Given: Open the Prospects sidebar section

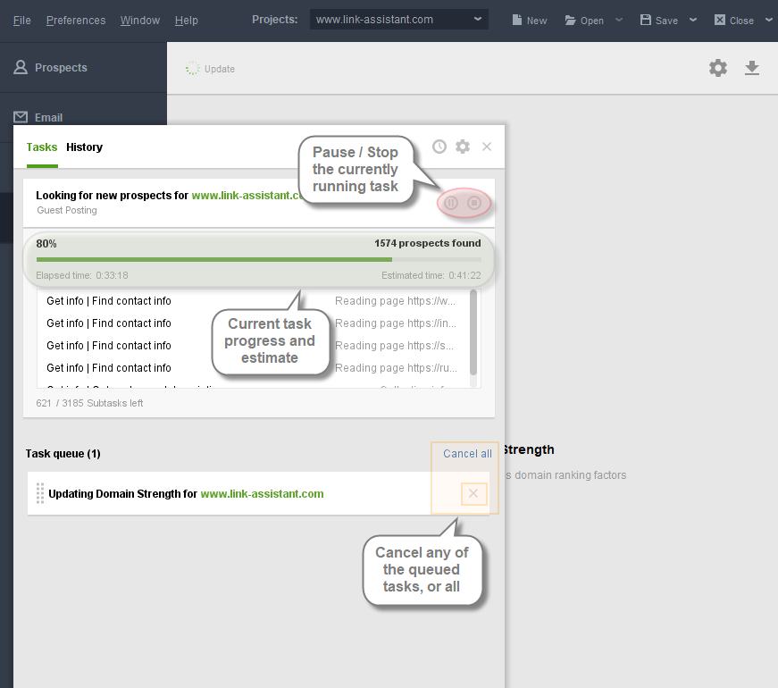Looking at the screenshot, I should [x=61, y=68].
